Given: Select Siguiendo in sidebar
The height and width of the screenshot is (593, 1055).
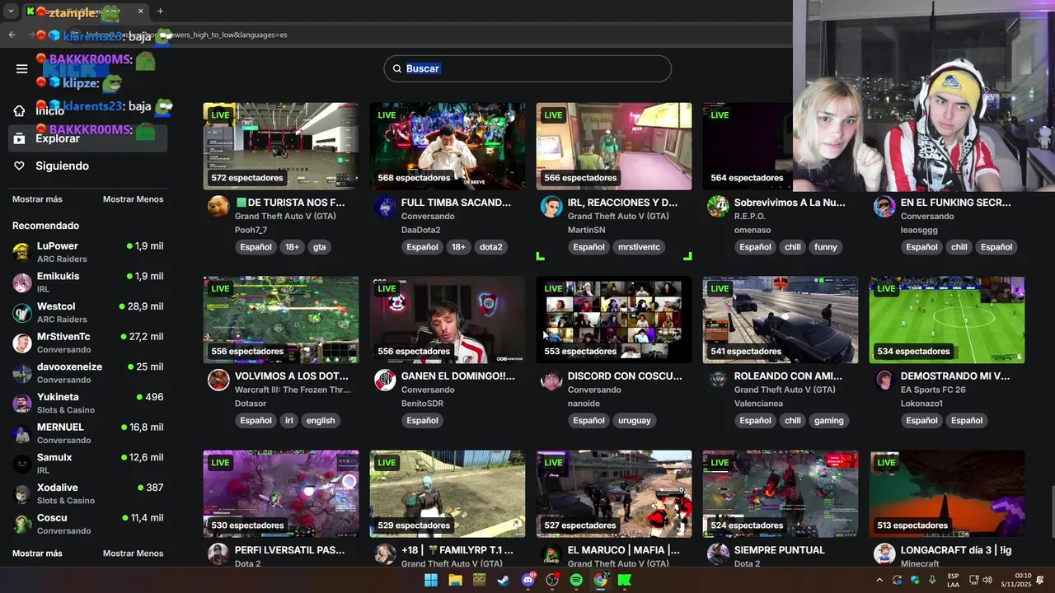Looking at the screenshot, I should point(89,166).
